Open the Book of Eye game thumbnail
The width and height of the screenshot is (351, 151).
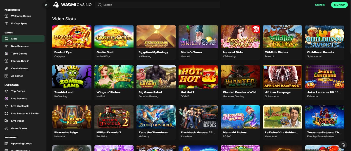click(72, 37)
